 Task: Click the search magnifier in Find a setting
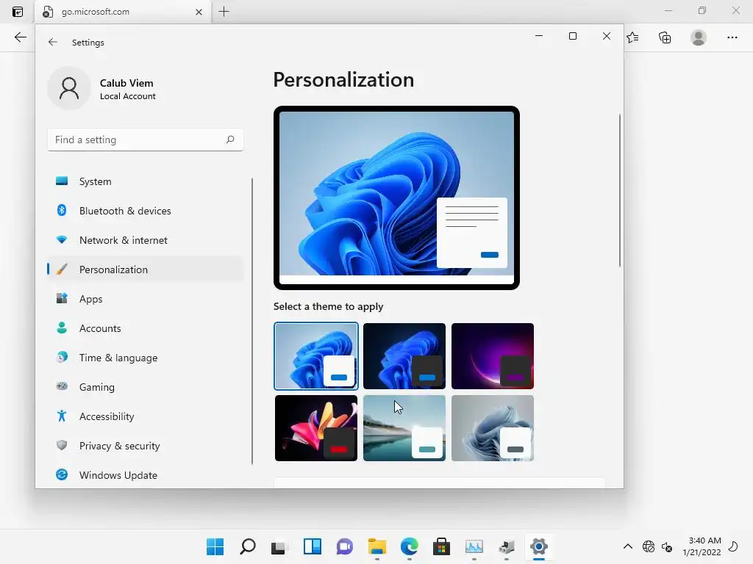(x=230, y=140)
